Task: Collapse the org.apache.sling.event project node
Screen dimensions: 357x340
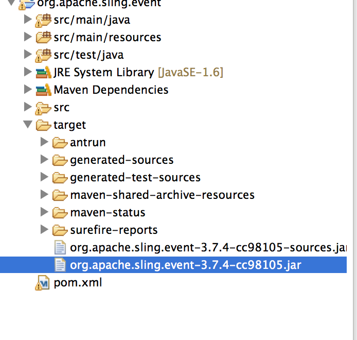Action: pyautogui.click(x=11, y=3)
